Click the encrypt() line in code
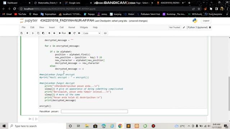 (45, 106)
